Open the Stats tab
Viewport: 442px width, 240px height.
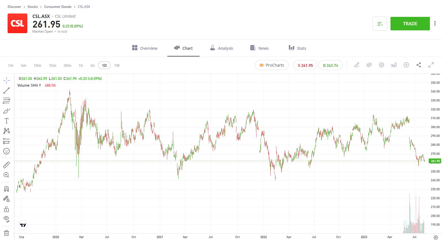point(297,48)
